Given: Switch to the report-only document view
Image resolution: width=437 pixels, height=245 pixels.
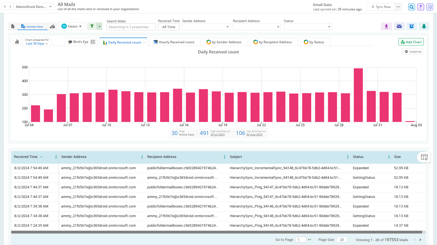Looking at the screenshot, I should [13, 27].
